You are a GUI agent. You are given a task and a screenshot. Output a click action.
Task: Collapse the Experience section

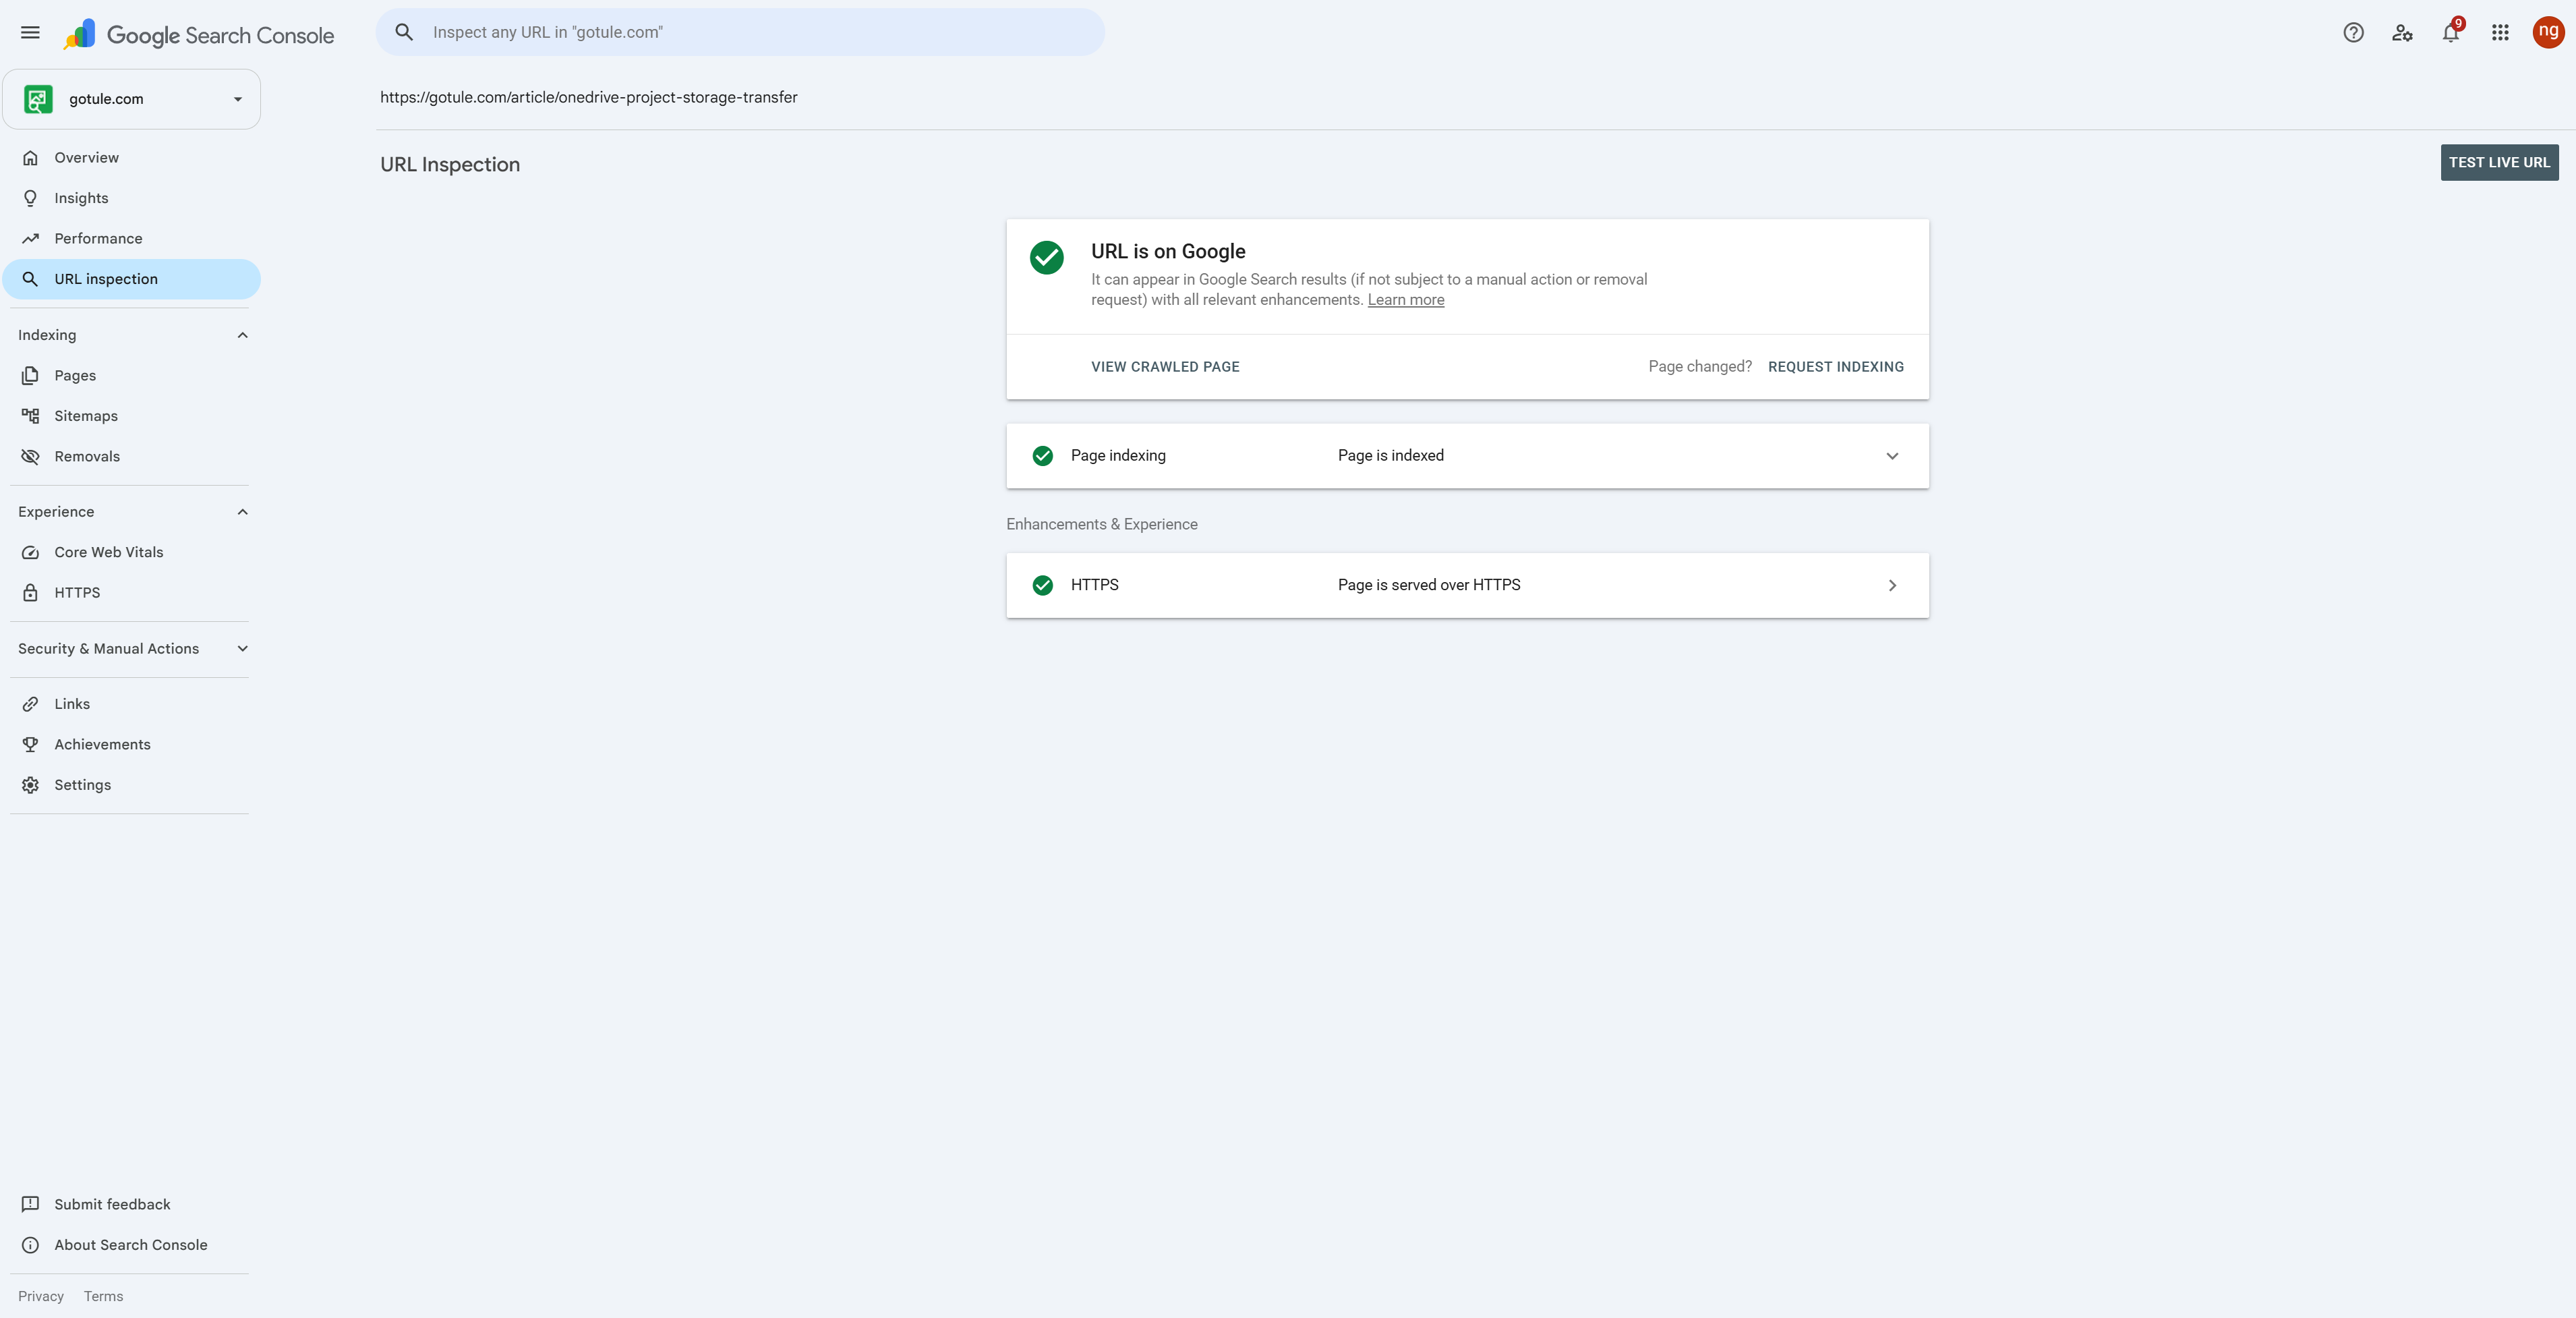coord(242,512)
